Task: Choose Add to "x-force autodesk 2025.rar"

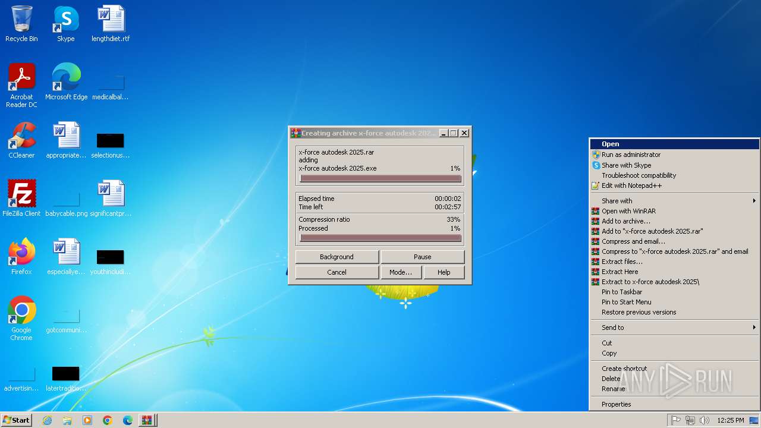Action: 674,231
